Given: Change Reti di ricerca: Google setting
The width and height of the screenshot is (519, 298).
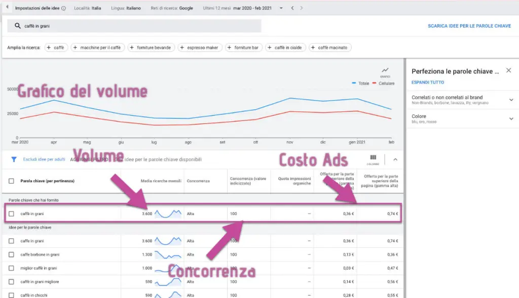Looking at the screenshot, I should (x=172, y=8).
